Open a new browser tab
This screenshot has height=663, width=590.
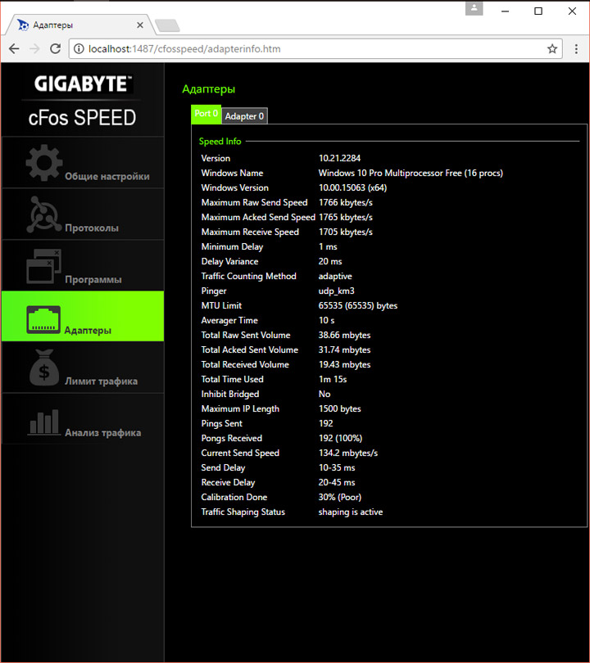168,25
